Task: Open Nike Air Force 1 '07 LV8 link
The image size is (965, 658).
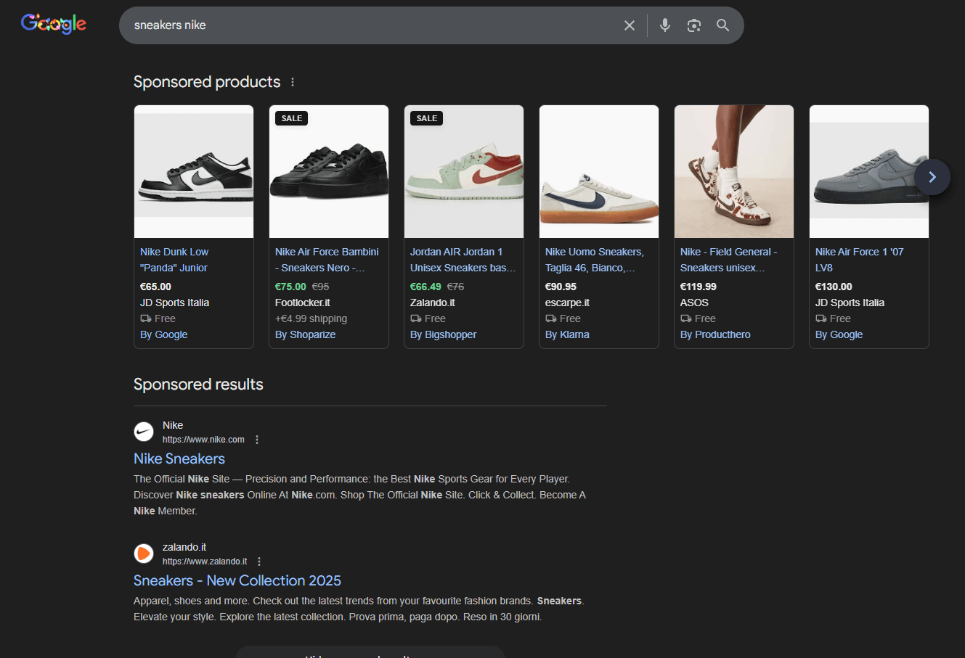Action: point(859,260)
